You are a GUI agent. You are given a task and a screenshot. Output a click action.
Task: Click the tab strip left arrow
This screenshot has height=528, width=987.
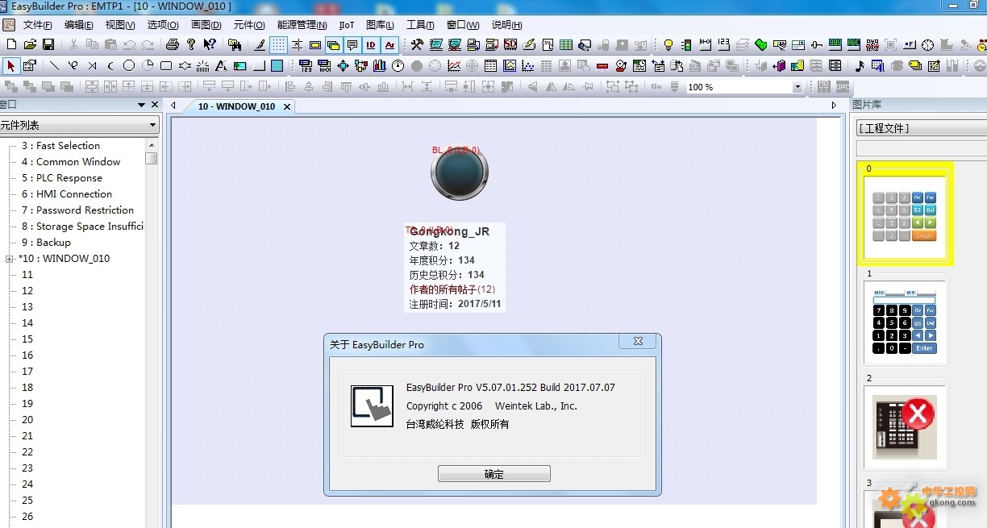pos(173,106)
